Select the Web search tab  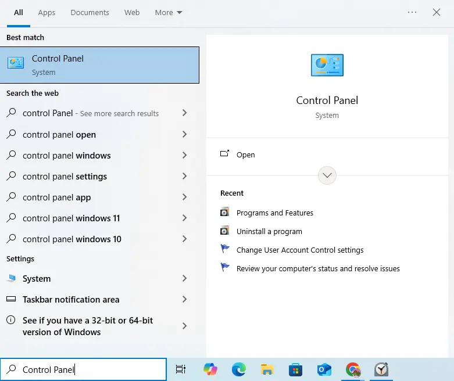pos(132,12)
